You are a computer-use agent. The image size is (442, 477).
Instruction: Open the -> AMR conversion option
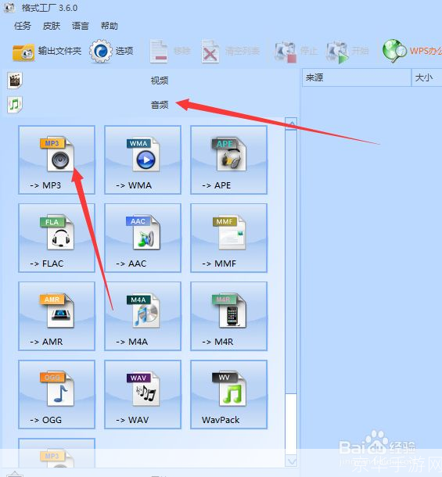[56, 317]
